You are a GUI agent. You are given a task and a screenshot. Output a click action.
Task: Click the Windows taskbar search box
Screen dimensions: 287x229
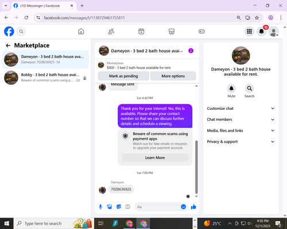click(x=53, y=223)
